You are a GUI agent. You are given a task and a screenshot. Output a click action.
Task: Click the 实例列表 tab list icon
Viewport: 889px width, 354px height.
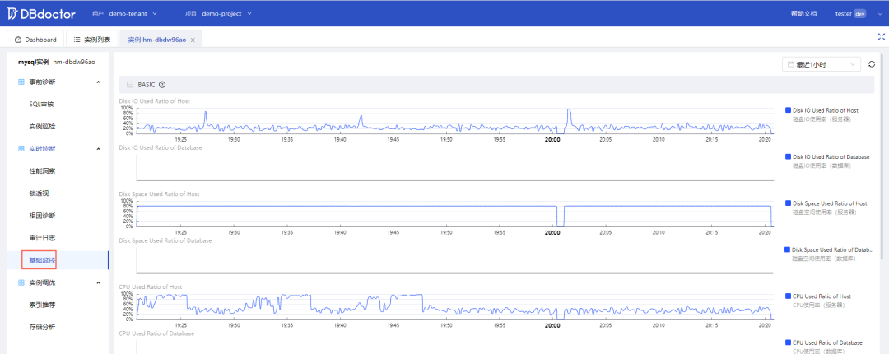tap(77, 40)
